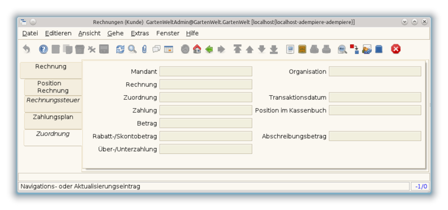This screenshot has height=210, width=448.
Task: Open the window menu icon in title bar
Action: click(24, 22)
